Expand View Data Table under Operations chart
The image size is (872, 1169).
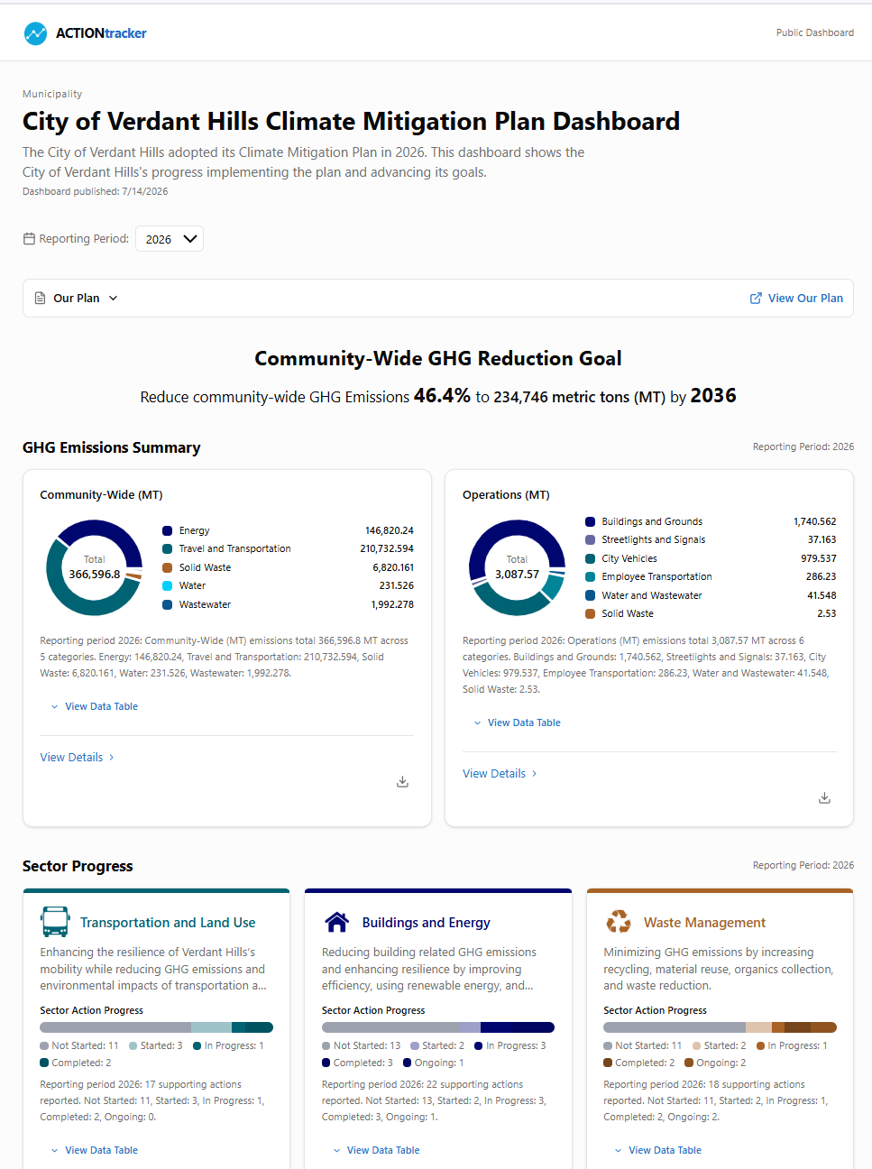(517, 723)
